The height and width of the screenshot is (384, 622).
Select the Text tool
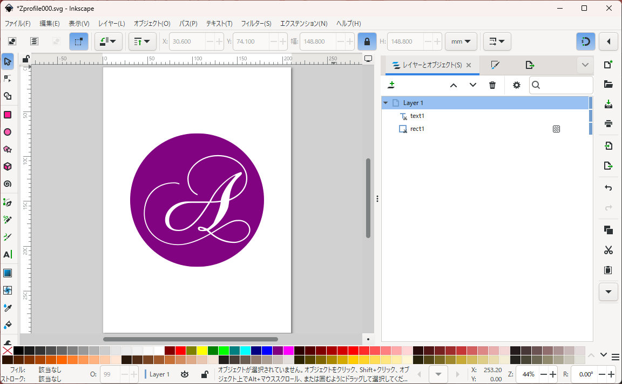tap(8, 255)
